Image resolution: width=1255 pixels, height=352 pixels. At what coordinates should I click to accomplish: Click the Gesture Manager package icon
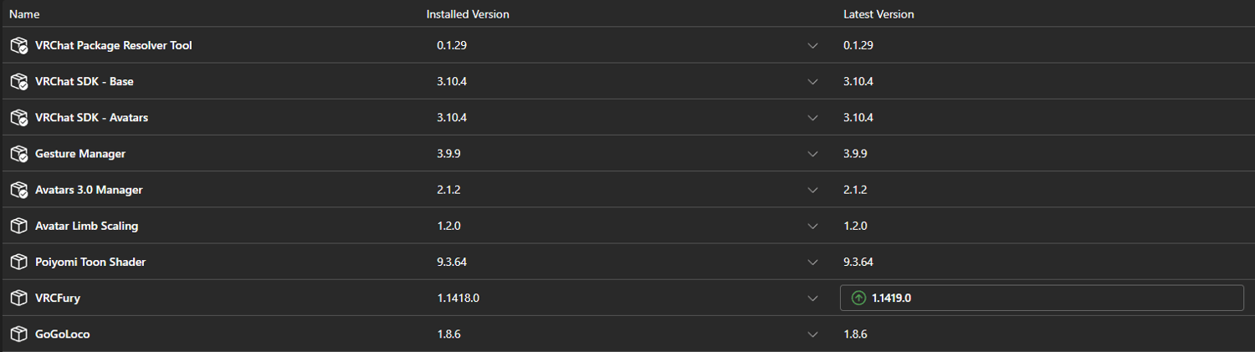pos(18,154)
